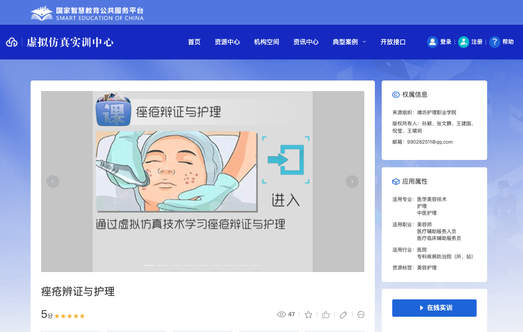This screenshot has height=332, width=523.
Task: Click the 进入 label in the slide
Action: click(286, 200)
